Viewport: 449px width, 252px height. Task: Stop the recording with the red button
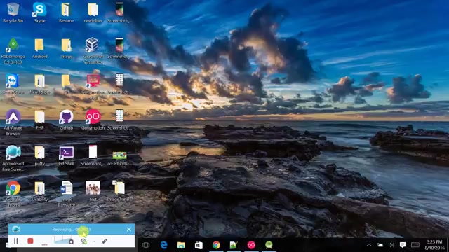(30, 241)
